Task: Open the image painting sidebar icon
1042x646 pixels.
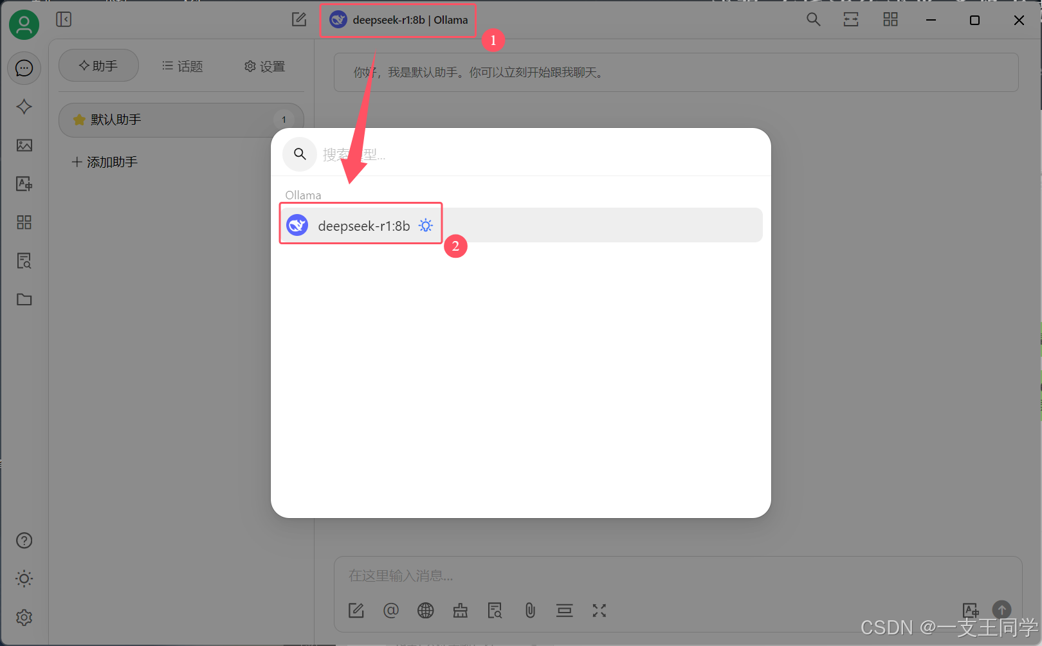Action: point(24,145)
